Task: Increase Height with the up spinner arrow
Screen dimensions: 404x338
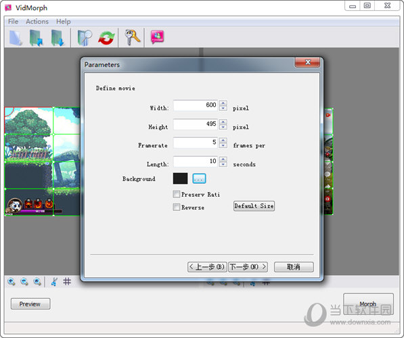Action: tap(223, 122)
